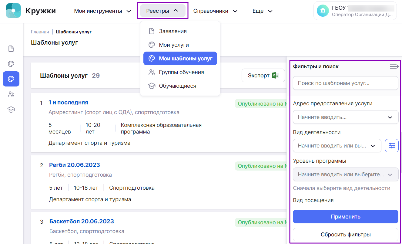Click the organization building avatar icon

(323, 11)
